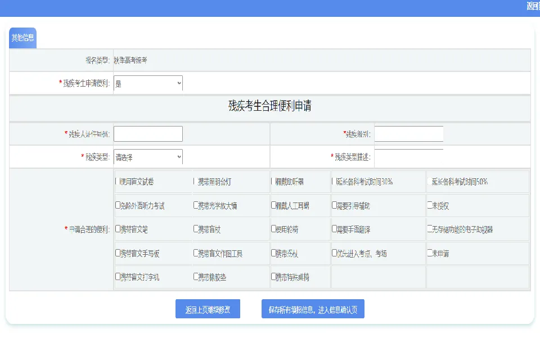Viewport: 540px width, 356px height.
Task: Check the 携带光学放大镜 option
Action: [x=194, y=205]
